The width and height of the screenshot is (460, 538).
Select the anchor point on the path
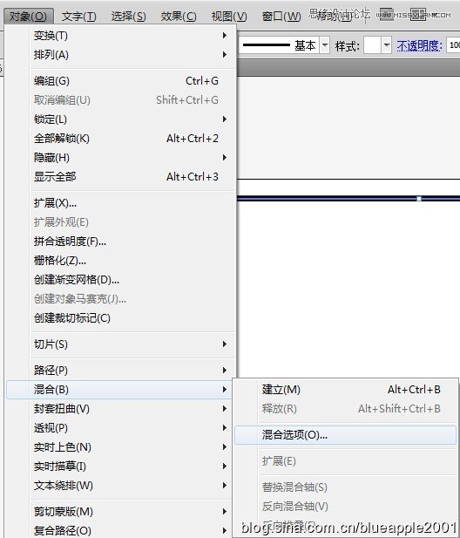click(x=419, y=199)
